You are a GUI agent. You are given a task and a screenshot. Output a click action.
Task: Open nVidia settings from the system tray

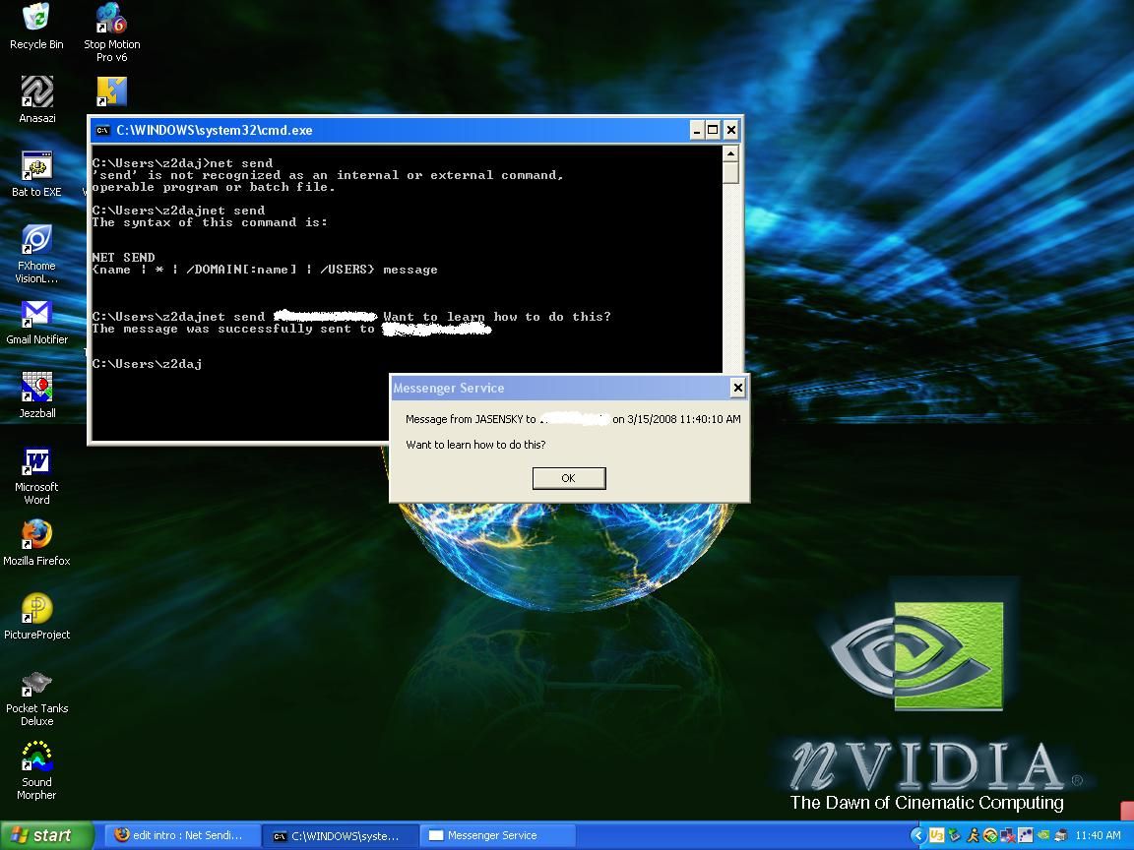1042,835
